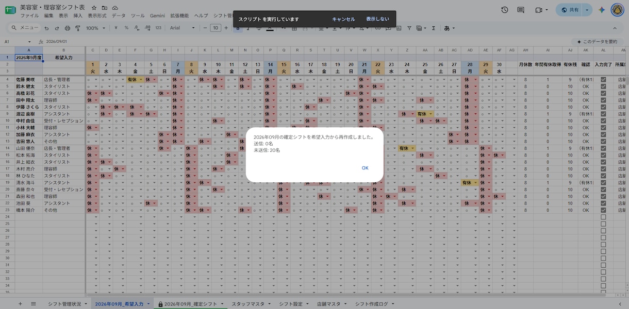Start a Meet call camera icon
The image size is (629, 309).
click(539, 10)
